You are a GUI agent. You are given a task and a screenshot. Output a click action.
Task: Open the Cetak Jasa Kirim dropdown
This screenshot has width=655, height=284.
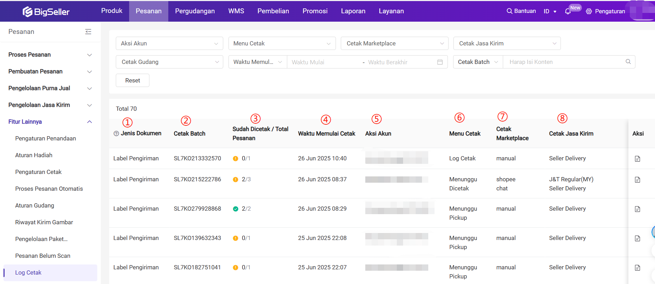pos(507,43)
